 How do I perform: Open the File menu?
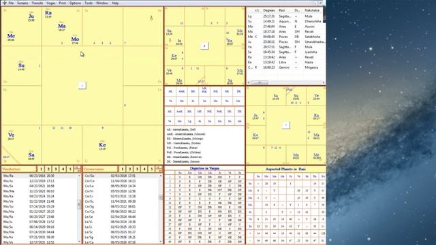click(11, 3)
